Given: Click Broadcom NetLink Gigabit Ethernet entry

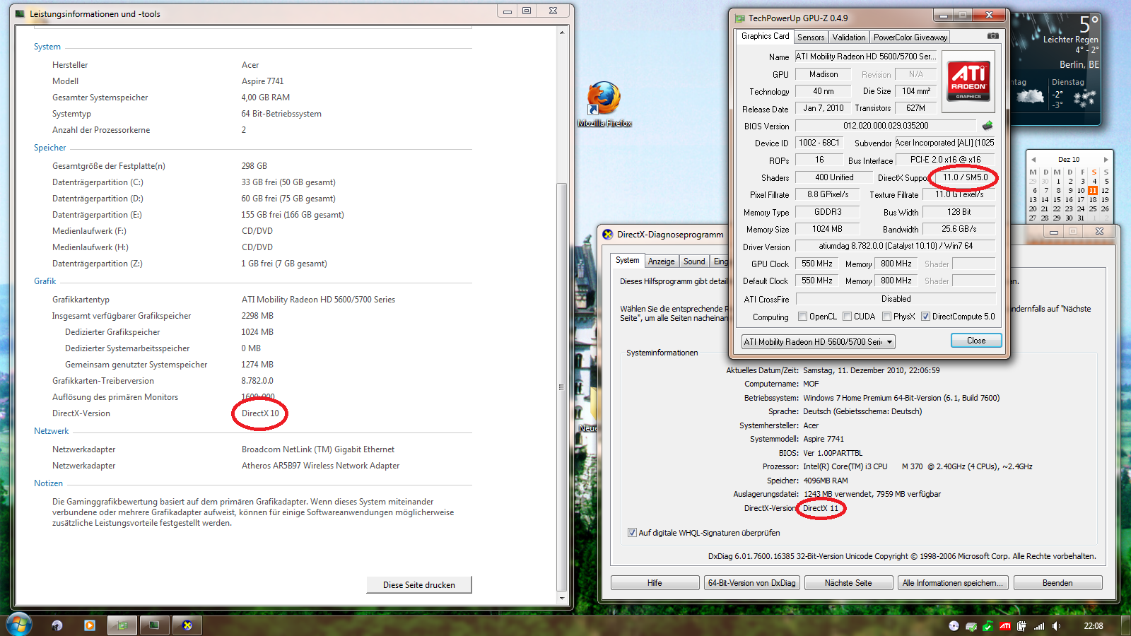Looking at the screenshot, I should [318, 449].
